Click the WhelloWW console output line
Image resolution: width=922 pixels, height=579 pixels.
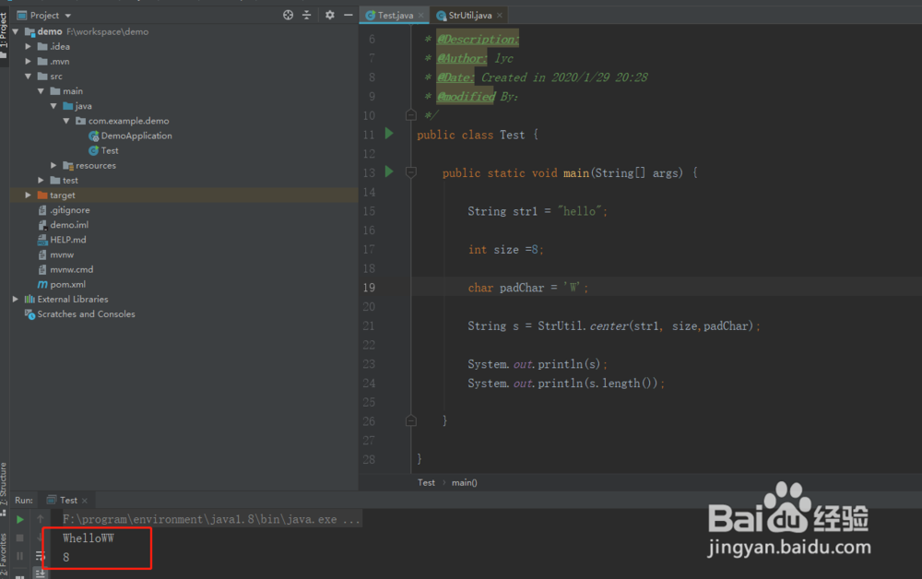click(x=89, y=538)
